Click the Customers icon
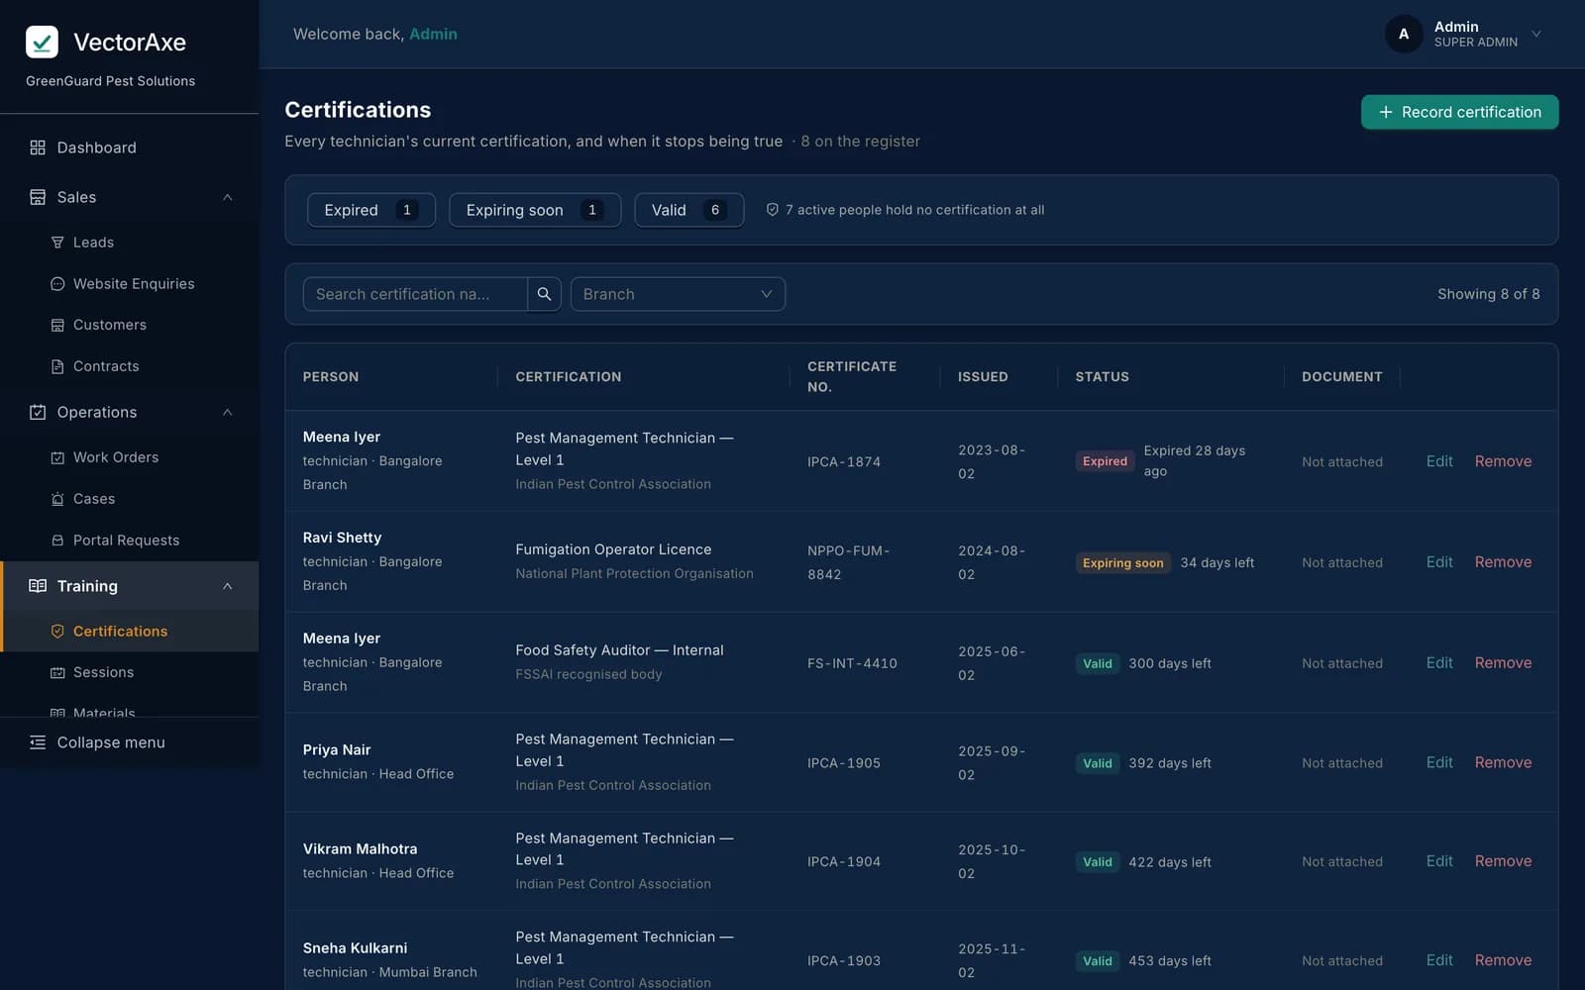 click(57, 325)
